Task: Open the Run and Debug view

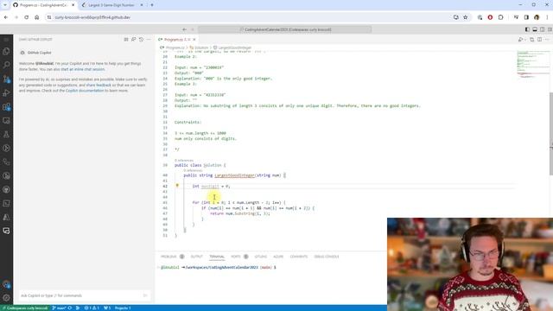Action: coord(6,92)
